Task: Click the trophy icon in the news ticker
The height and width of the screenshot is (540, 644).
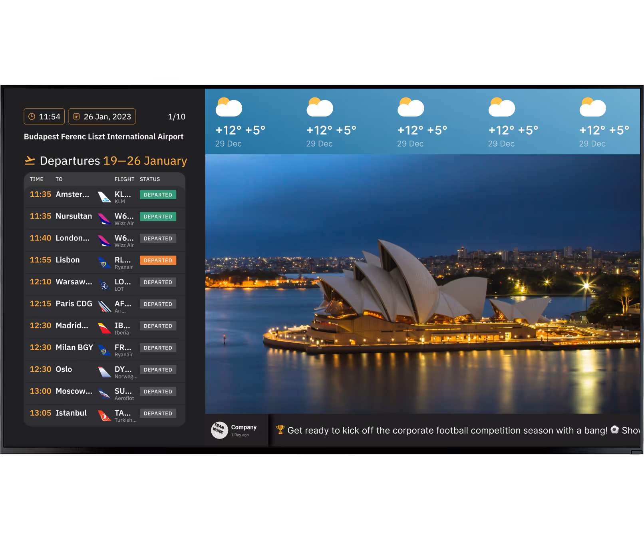Action: point(281,430)
